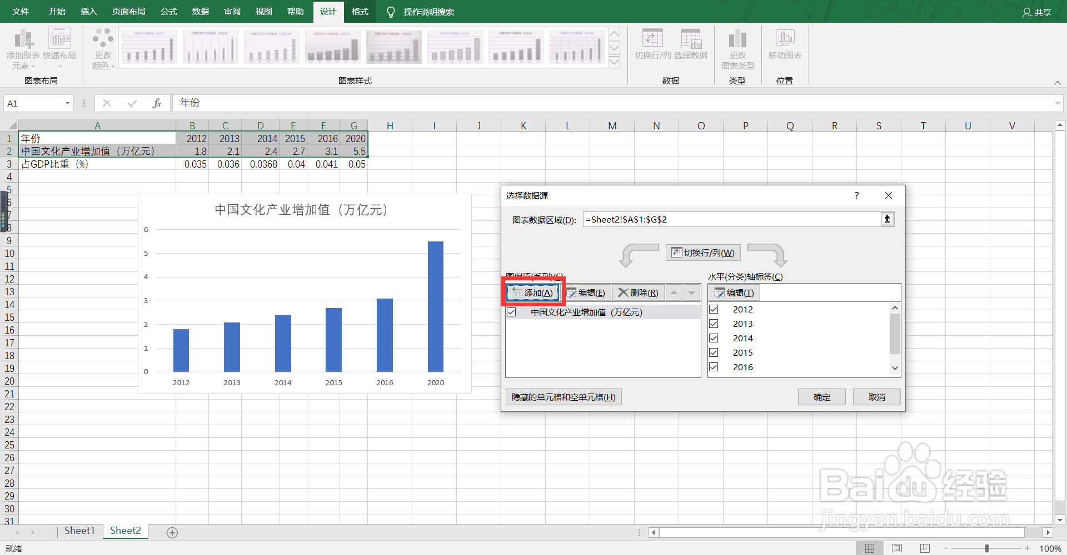Click the select-all corner triangle

pyautogui.click(x=12, y=125)
